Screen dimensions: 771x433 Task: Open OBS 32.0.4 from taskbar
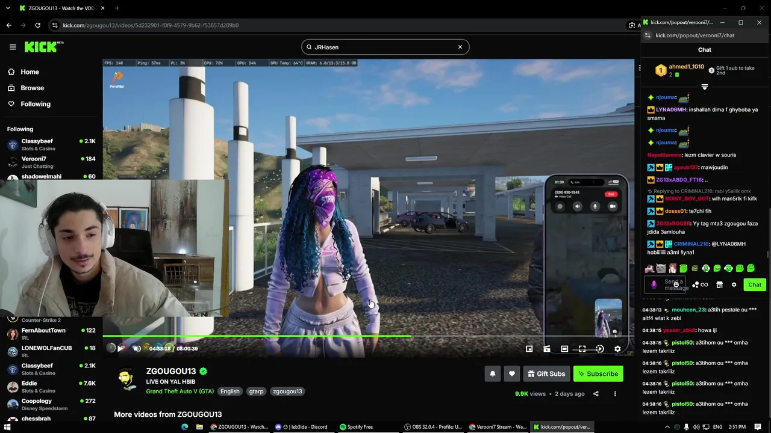pyautogui.click(x=434, y=427)
